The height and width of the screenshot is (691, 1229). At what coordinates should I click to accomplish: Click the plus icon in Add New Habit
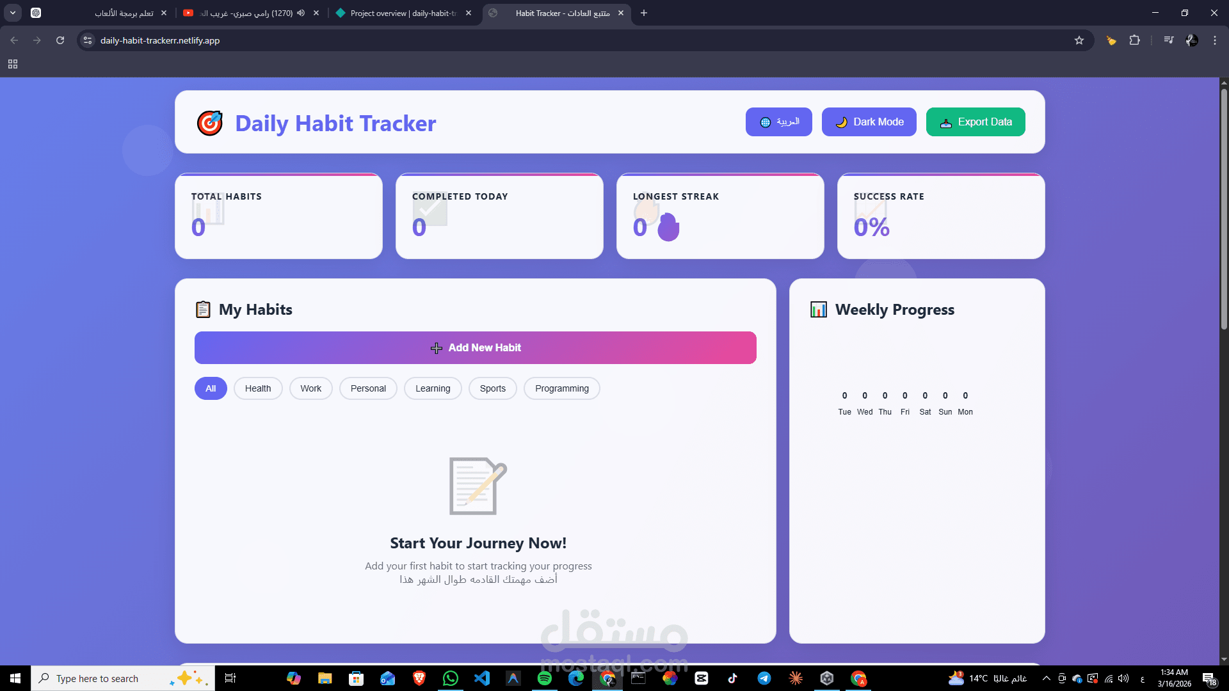437,347
